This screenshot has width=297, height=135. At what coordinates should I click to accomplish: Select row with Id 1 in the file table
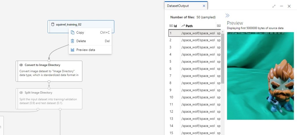tap(195, 33)
